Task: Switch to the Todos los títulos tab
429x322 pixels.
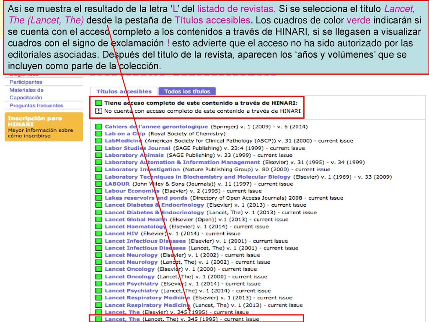Action: 187,91
